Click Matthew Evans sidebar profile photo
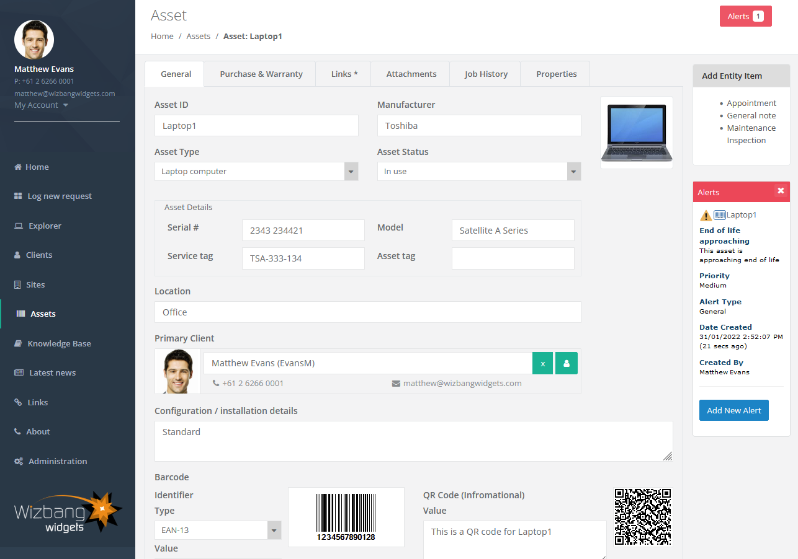The height and width of the screenshot is (559, 798). pos(34,40)
